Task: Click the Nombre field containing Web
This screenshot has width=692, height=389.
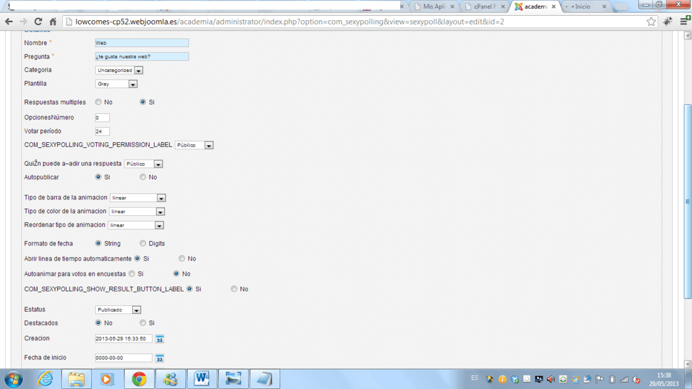Action: 142,43
